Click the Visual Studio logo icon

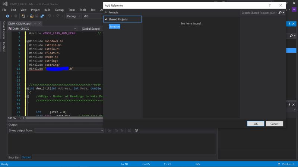[x=5, y=4]
